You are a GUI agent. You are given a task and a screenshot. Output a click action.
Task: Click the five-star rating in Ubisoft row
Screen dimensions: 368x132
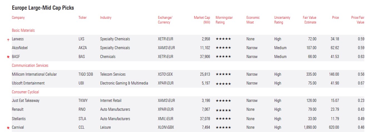223,83
